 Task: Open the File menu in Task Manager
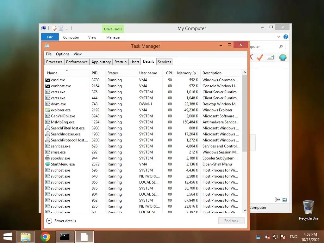click(49, 54)
